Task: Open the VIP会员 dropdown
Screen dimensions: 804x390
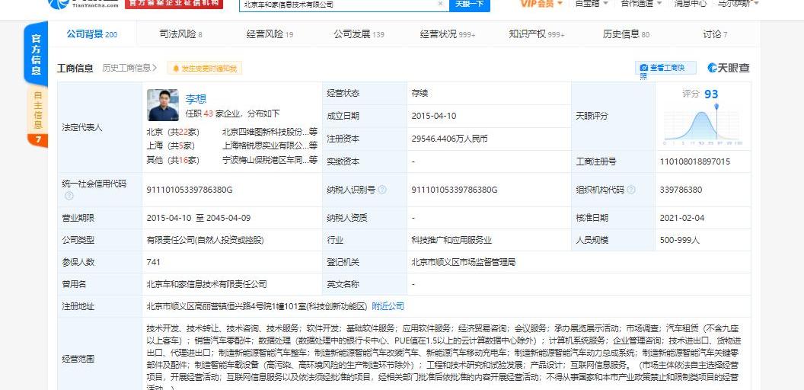Action: point(541,4)
